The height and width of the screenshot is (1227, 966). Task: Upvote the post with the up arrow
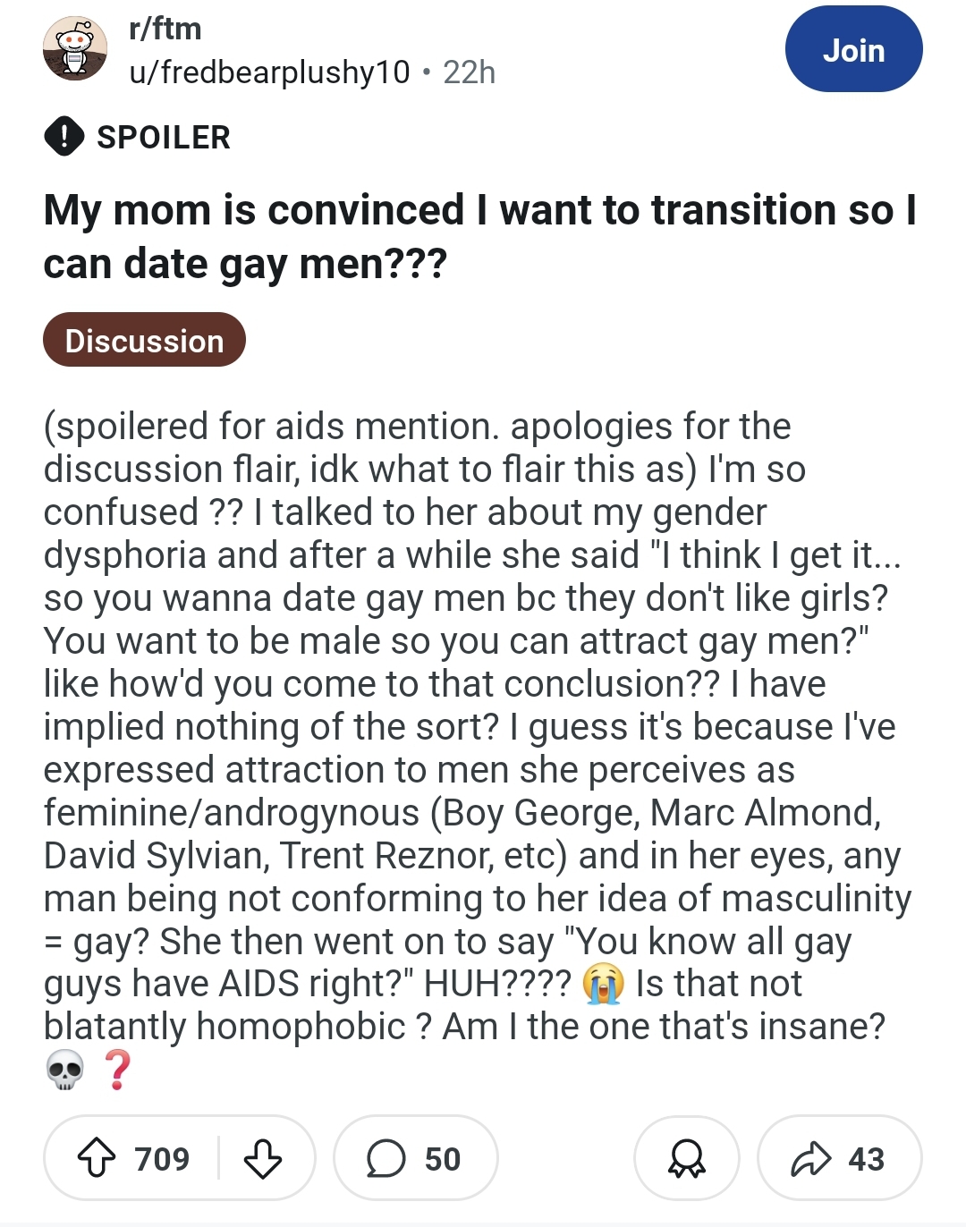pos(97,1158)
